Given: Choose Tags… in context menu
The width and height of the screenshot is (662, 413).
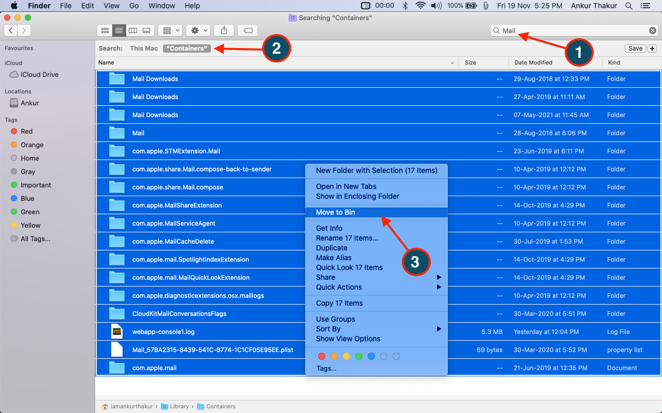Looking at the screenshot, I should click(377, 368).
